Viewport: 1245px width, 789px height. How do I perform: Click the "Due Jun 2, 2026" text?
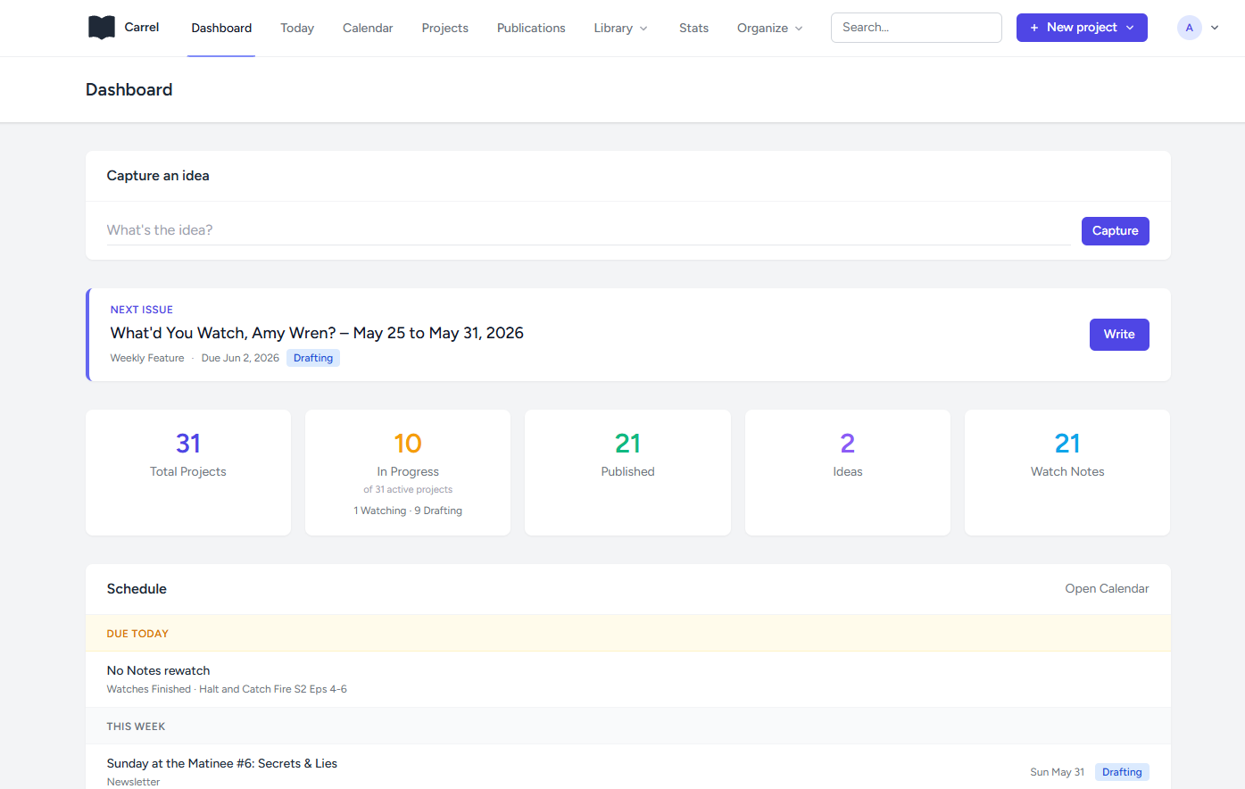coord(240,358)
